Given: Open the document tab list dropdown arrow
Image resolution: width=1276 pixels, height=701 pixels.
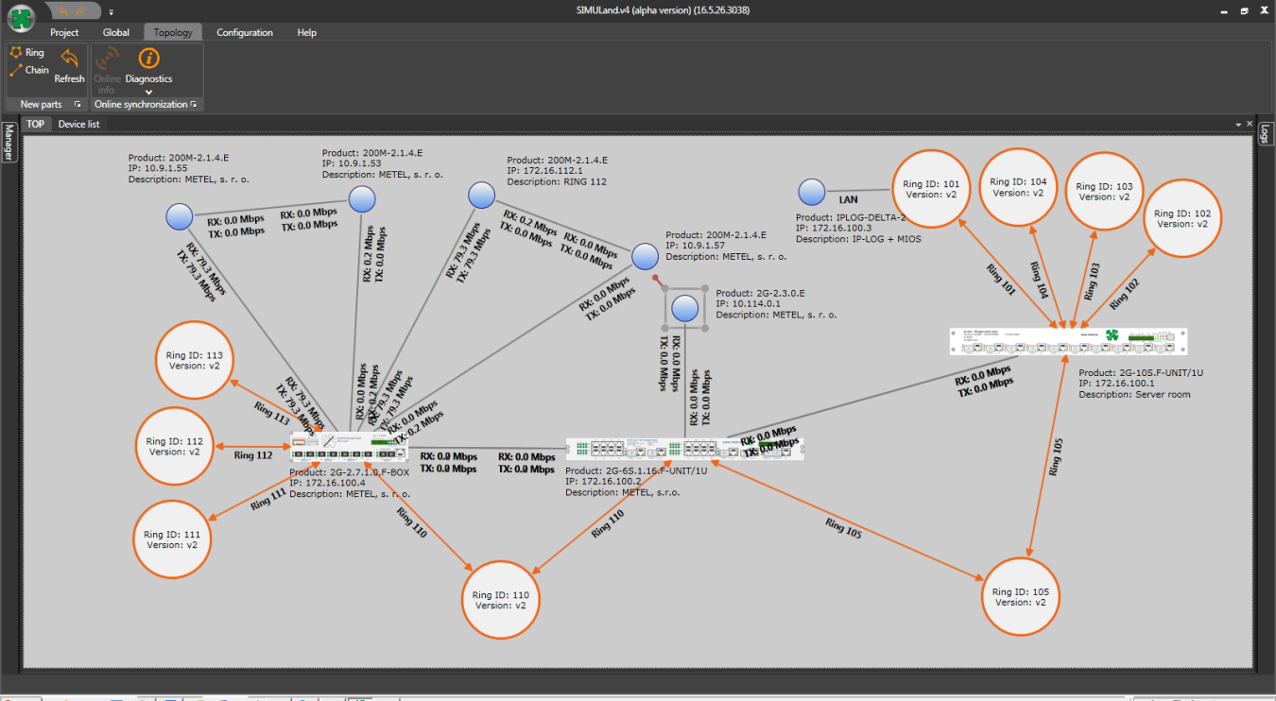Looking at the screenshot, I should click(1238, 125).
